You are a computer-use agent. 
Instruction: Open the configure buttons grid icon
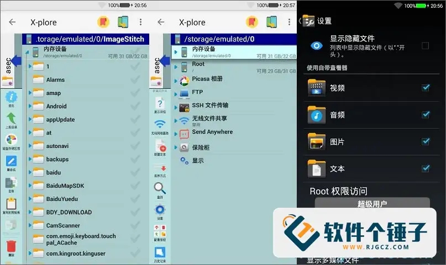pyautogui.click(x=160, y=231)
